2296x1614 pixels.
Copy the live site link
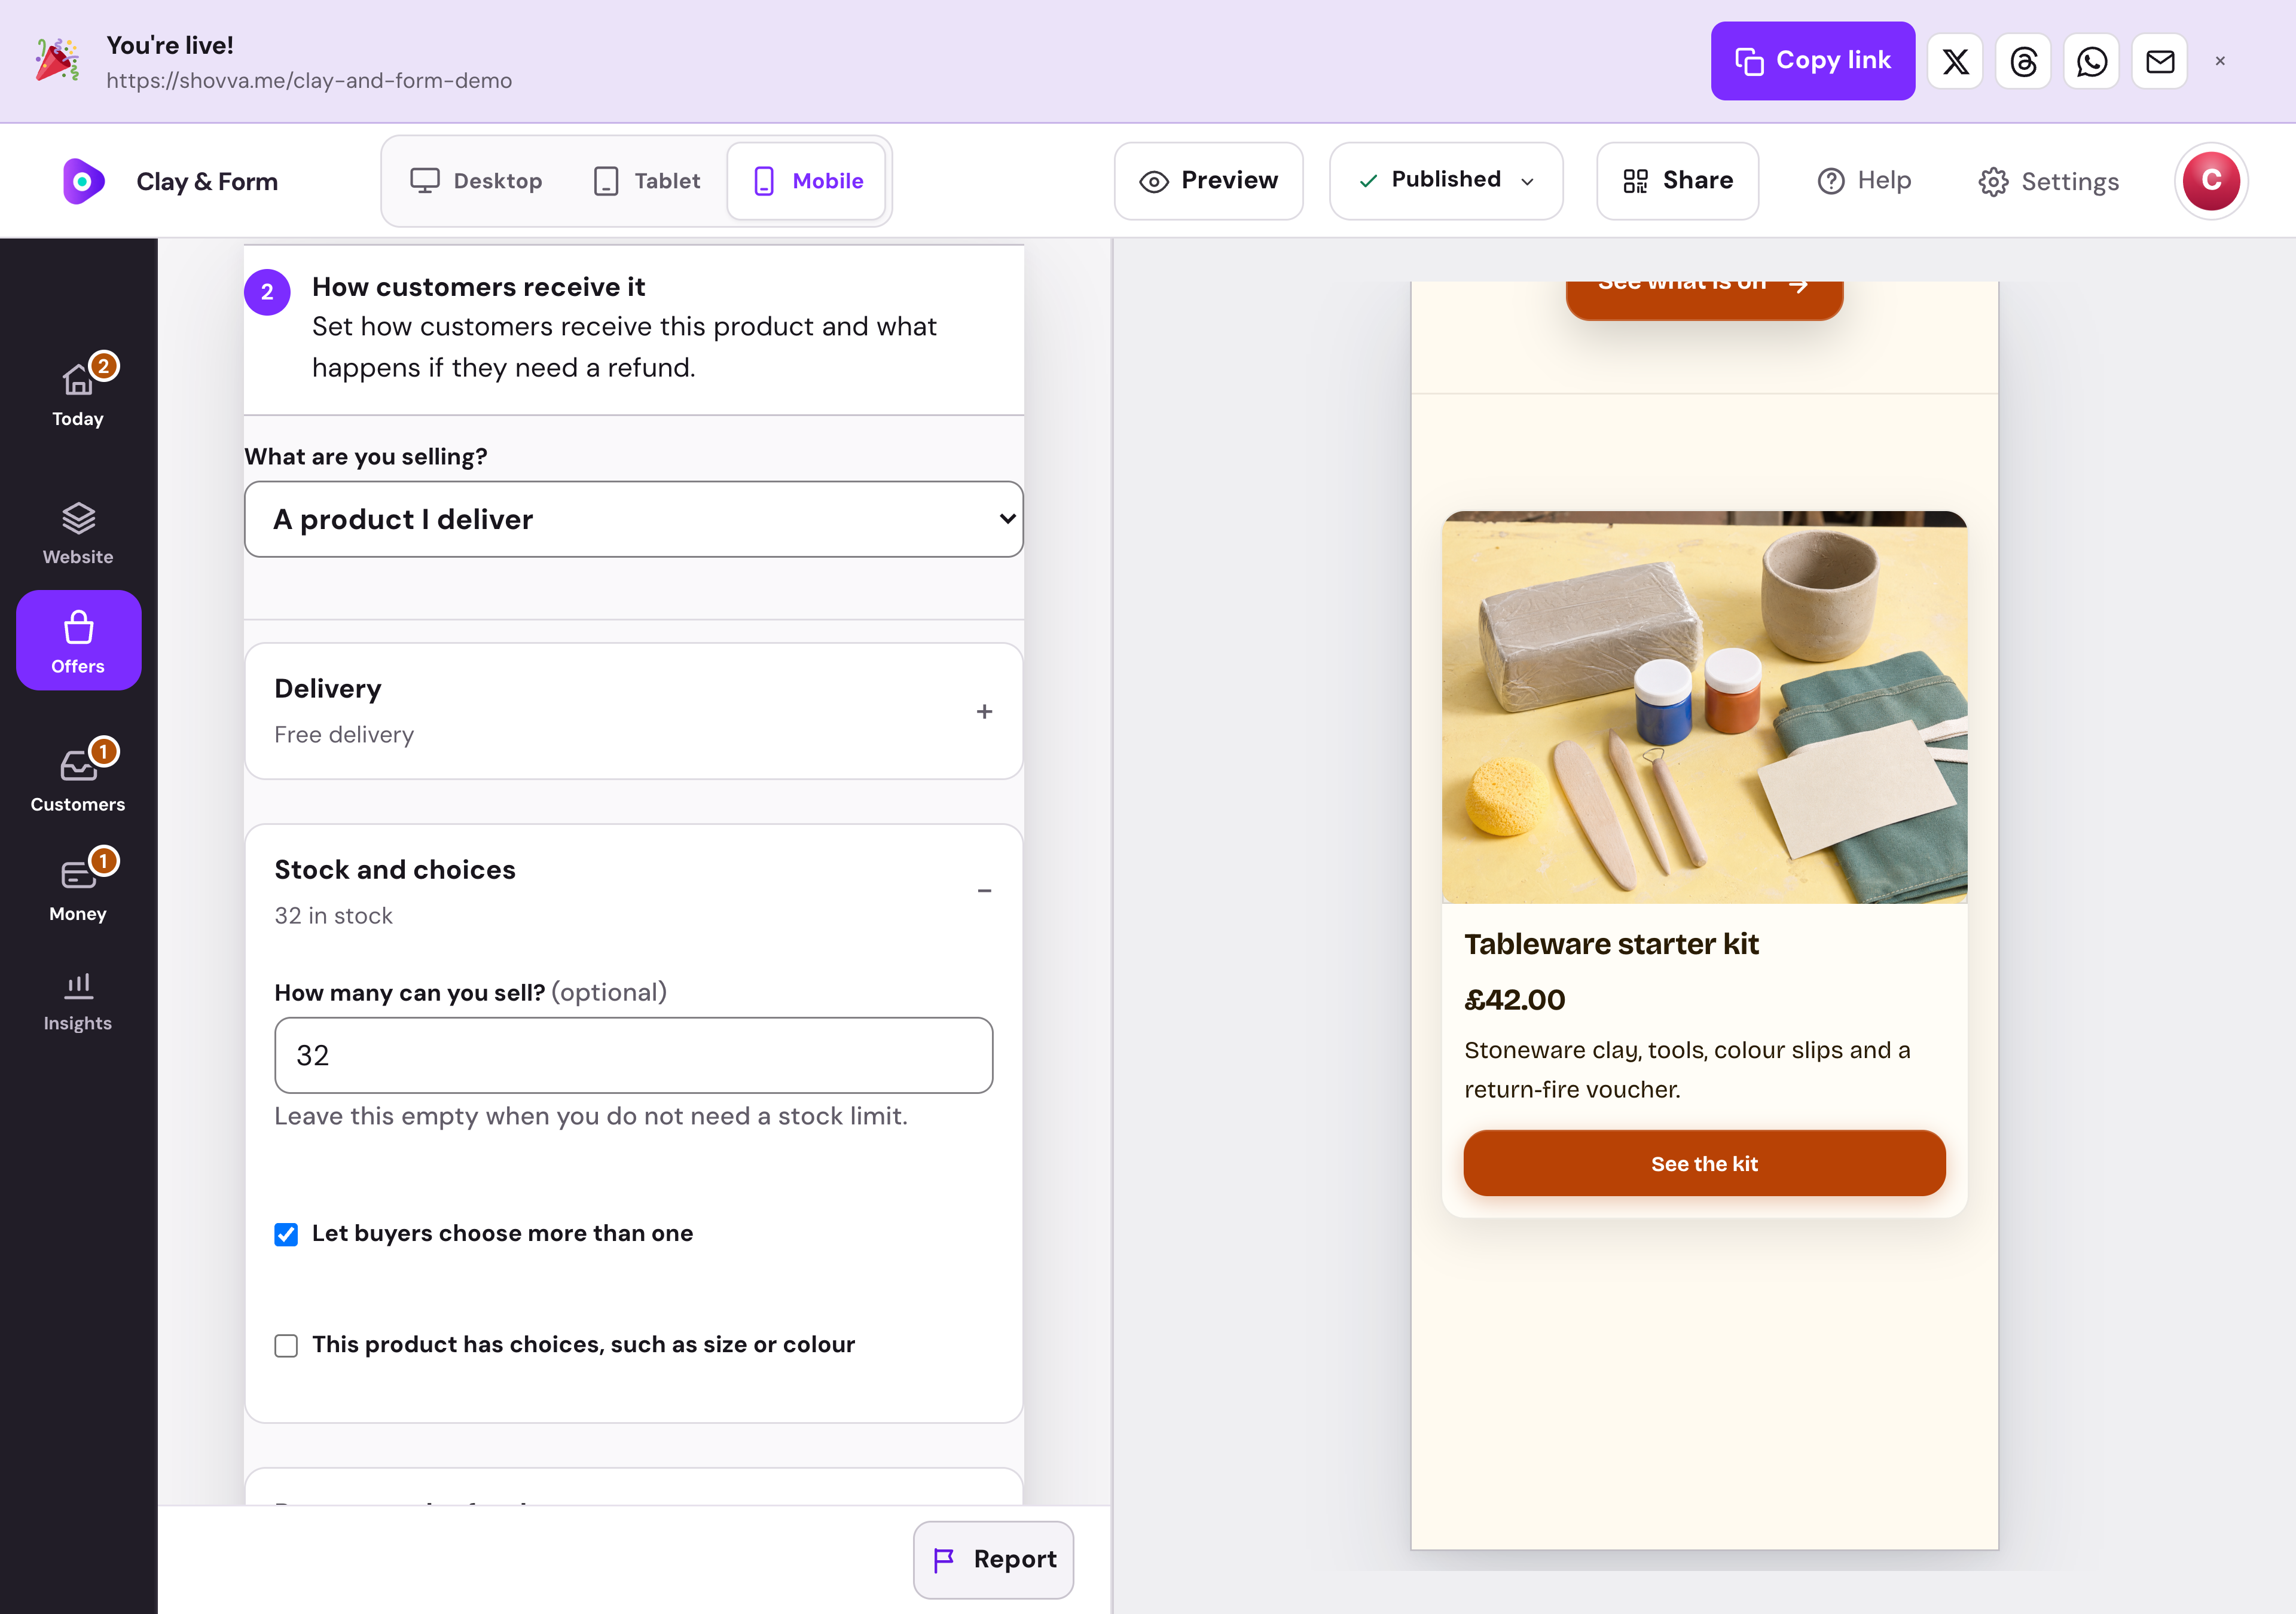click(x=1813, y=61)
